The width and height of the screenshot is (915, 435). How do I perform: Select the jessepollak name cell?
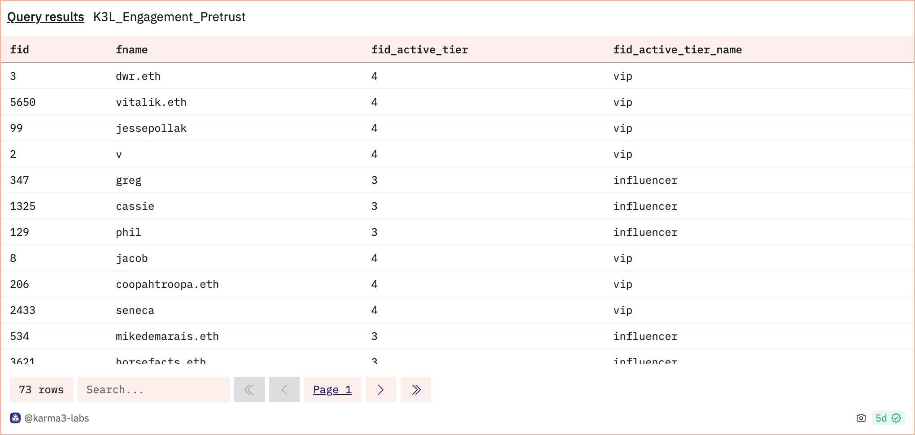[151, 128]
